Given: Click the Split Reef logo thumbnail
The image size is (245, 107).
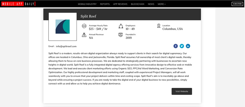Looking at the screenshot, I should [63, 27].
